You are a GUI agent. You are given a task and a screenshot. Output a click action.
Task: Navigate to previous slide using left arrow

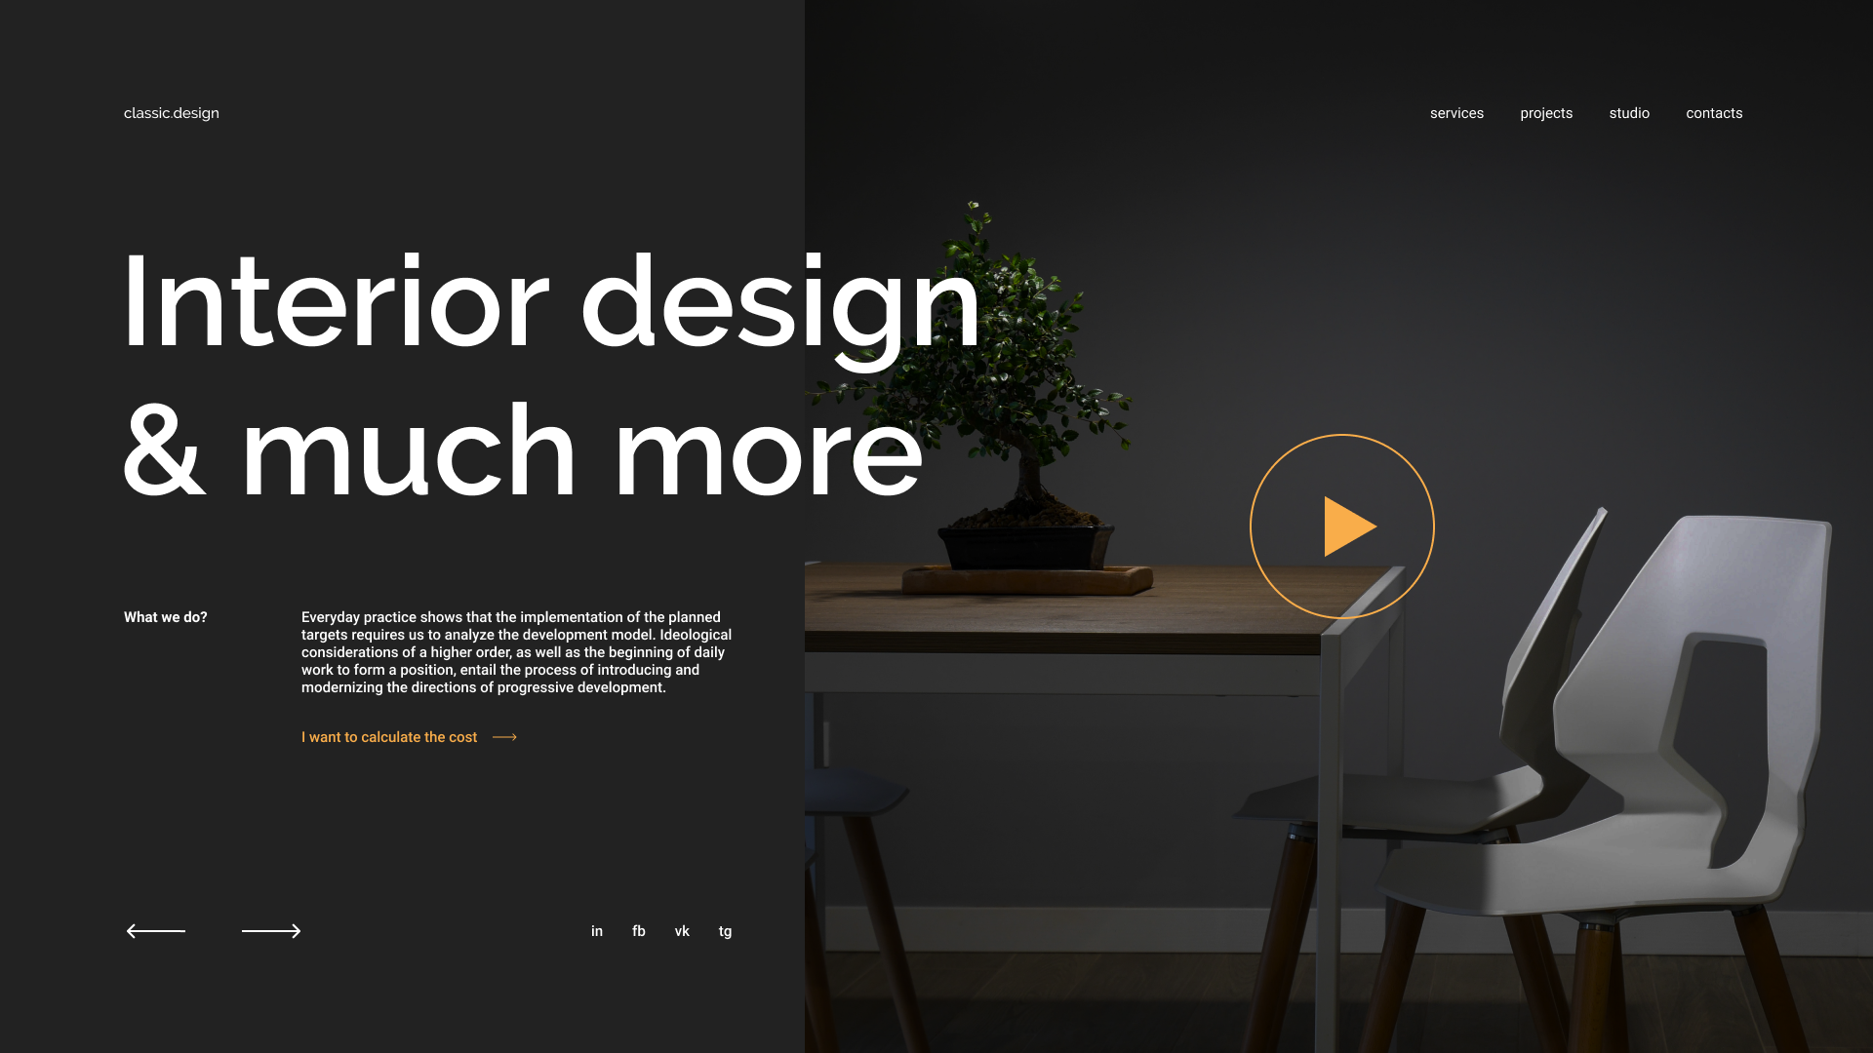154,931
